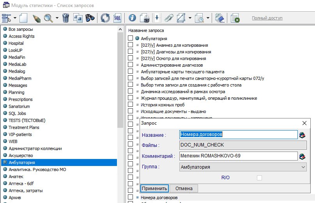Click the paperclip attachment icon
The image size is (315, 203).
[168, 18]
